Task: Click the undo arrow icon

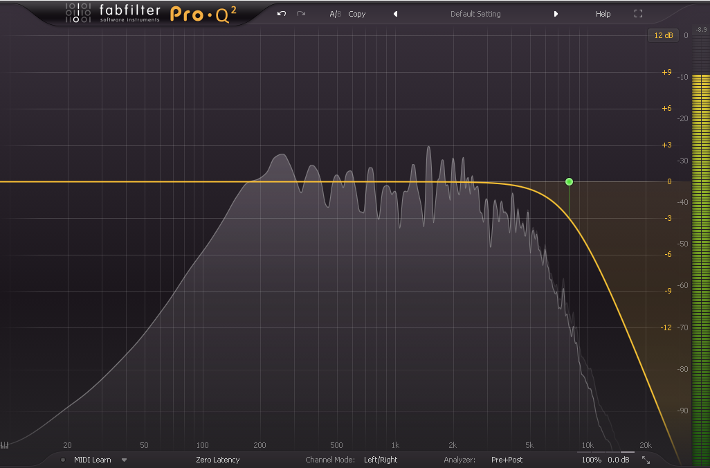Action: [x=281, y=14]
